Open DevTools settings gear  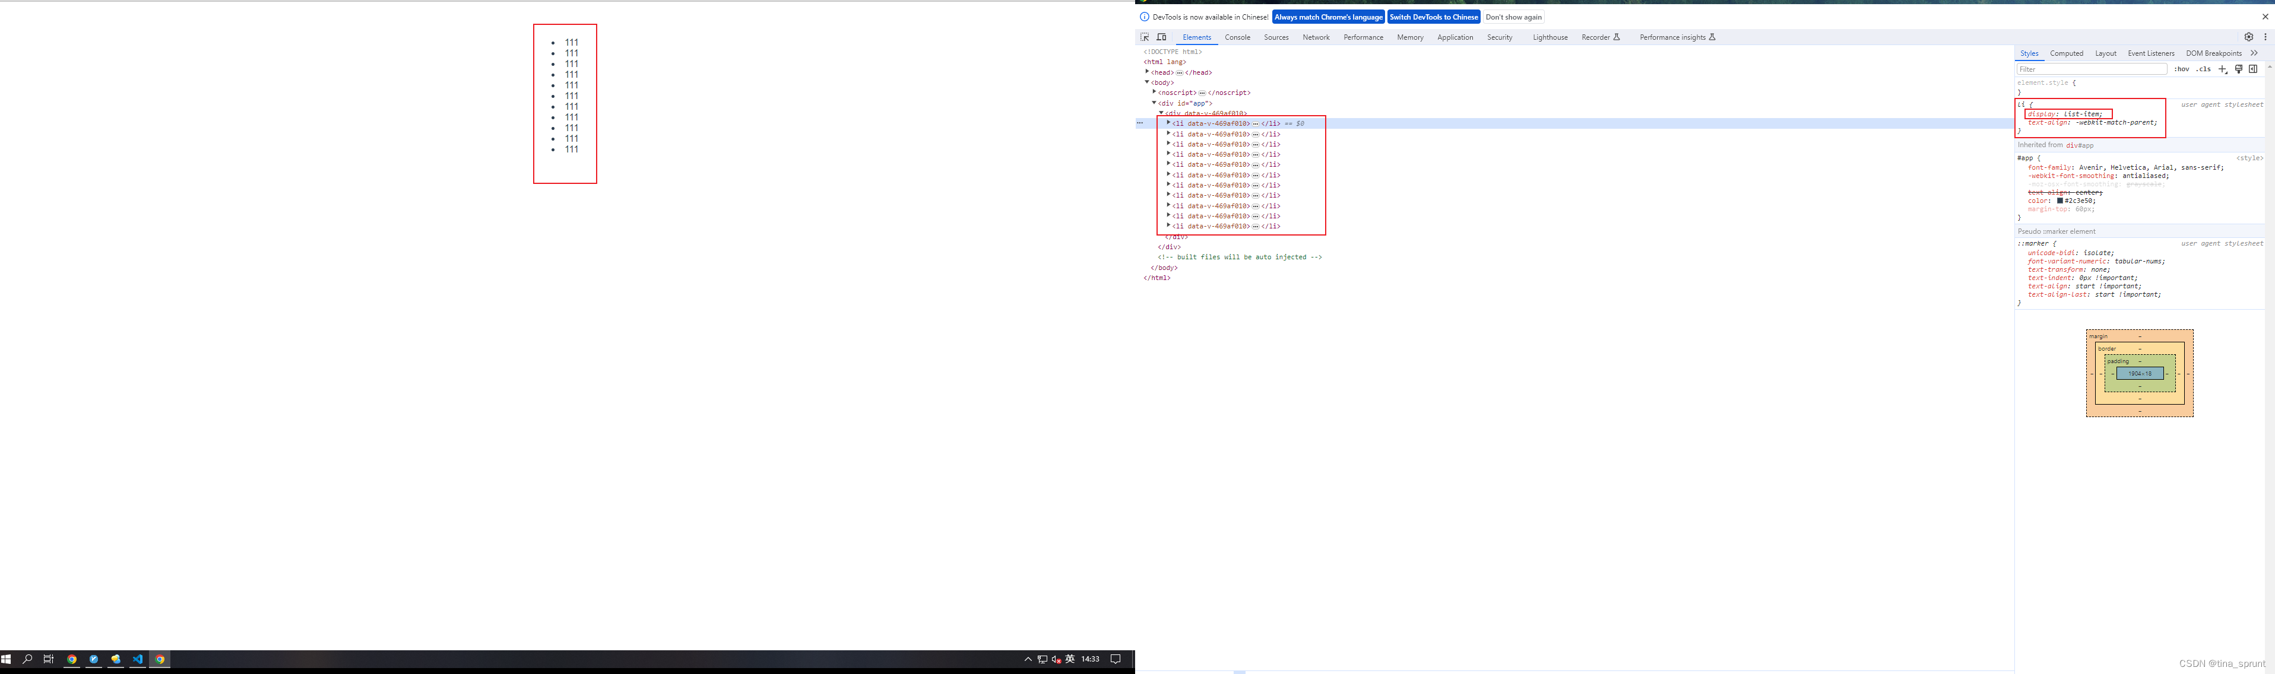coord(2248,37)
